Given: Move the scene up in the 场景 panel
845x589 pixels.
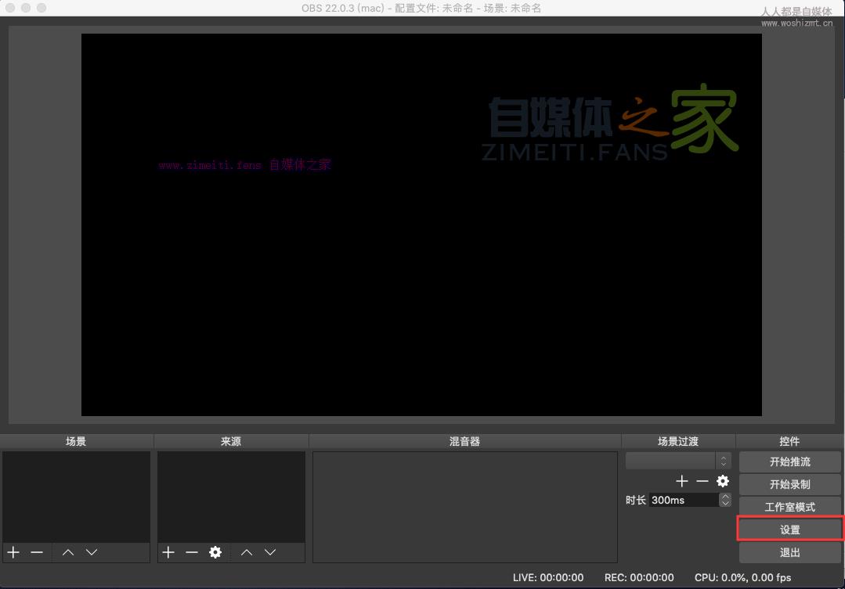Looking at the screenshot, I should (x=68, y=552).
